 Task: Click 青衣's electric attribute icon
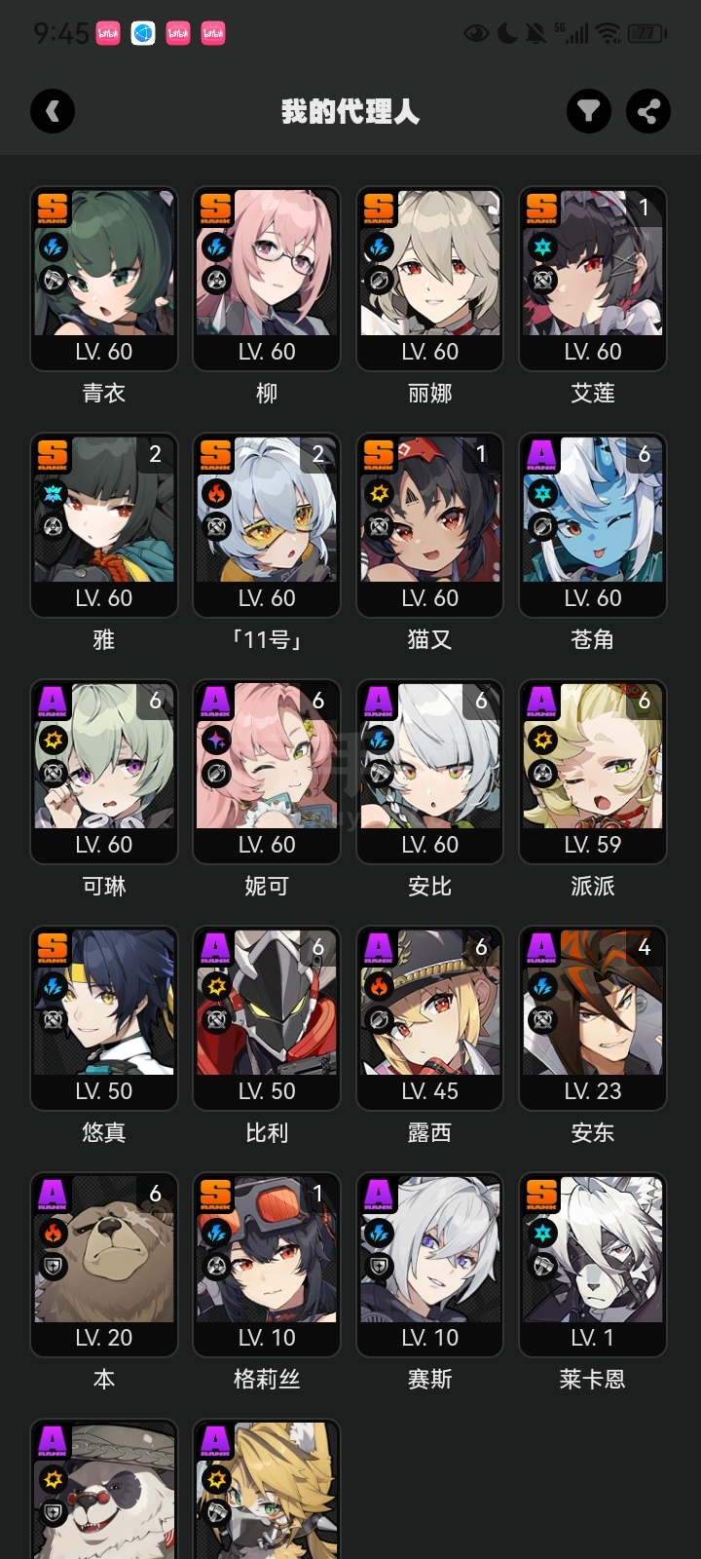[x=53, y=247]
